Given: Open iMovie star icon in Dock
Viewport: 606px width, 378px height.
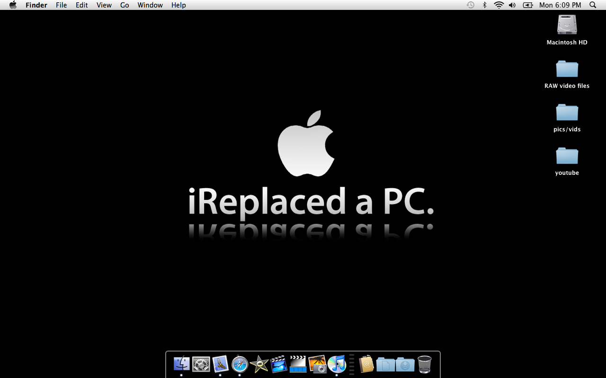Looking at the screenshot, I should [259, 364].
